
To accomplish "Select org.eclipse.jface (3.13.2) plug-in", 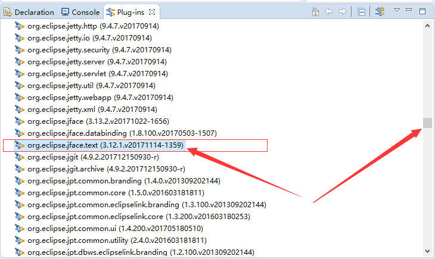I will (98, 121).
